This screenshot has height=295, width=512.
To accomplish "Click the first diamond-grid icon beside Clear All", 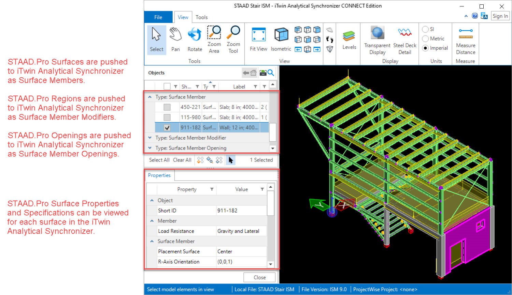I will pos(200,160).
